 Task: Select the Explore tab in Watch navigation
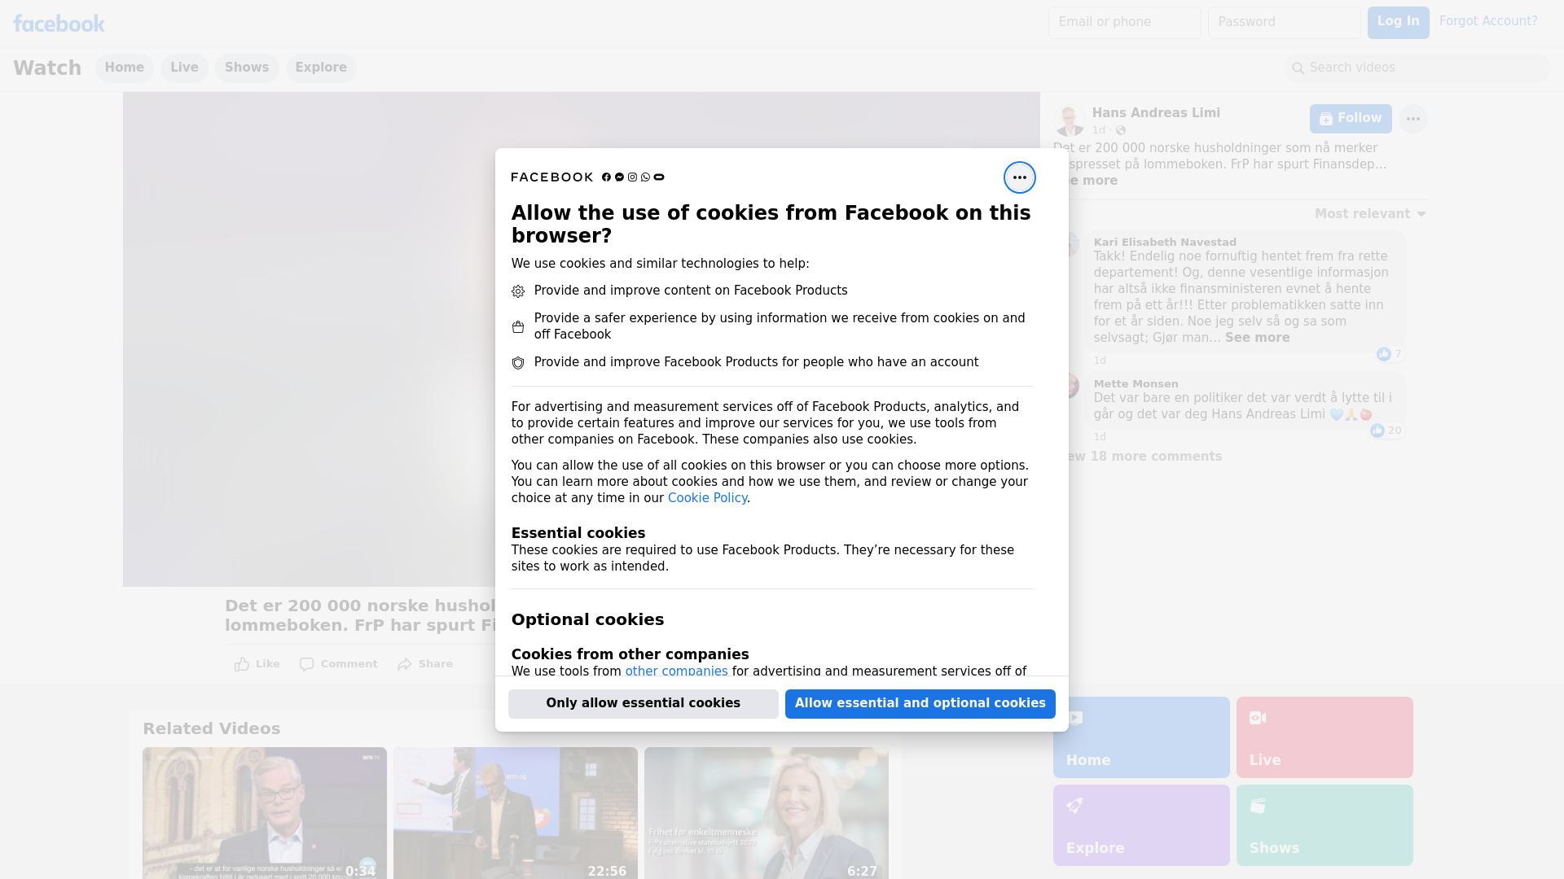coord(321,68)
